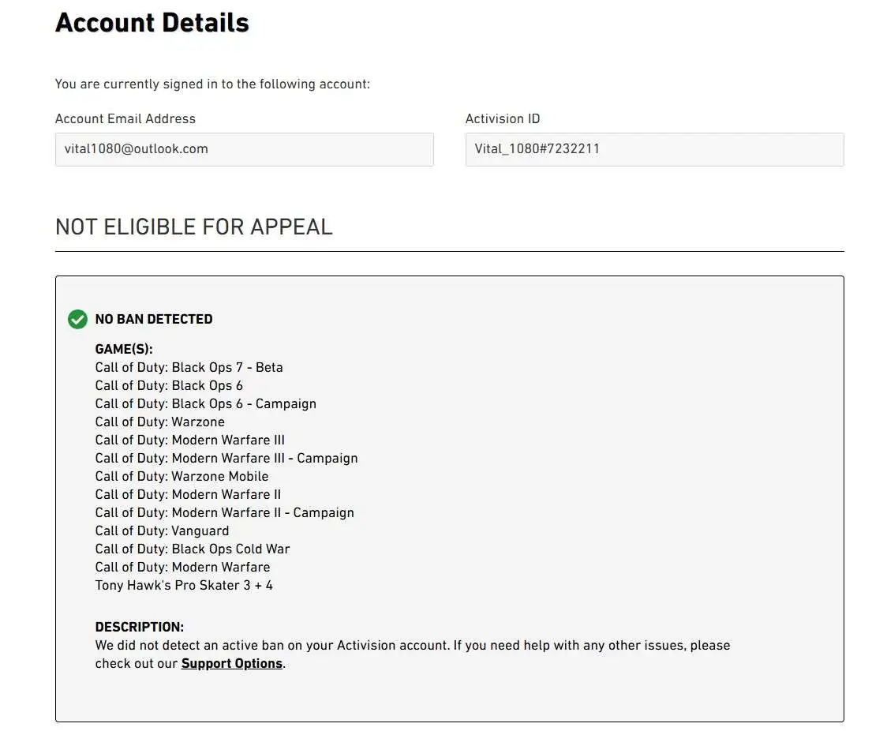Open the Support Options link

point(231,663)
